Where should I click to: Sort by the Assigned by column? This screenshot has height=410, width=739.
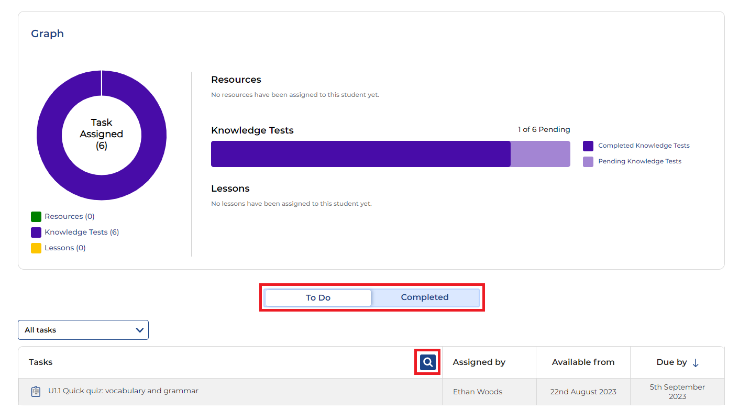[x=479, y=362]
